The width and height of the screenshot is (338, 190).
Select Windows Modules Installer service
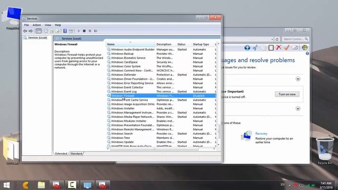click(162, 121)
